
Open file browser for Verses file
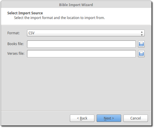tap(141, 54)
